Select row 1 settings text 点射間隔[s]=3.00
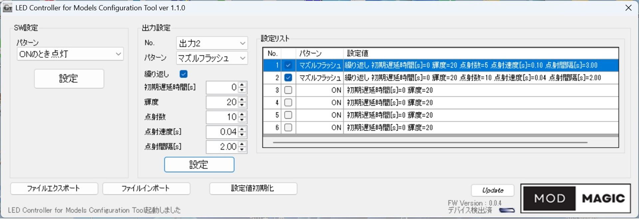The image size is (639, 220). [571, 65]
